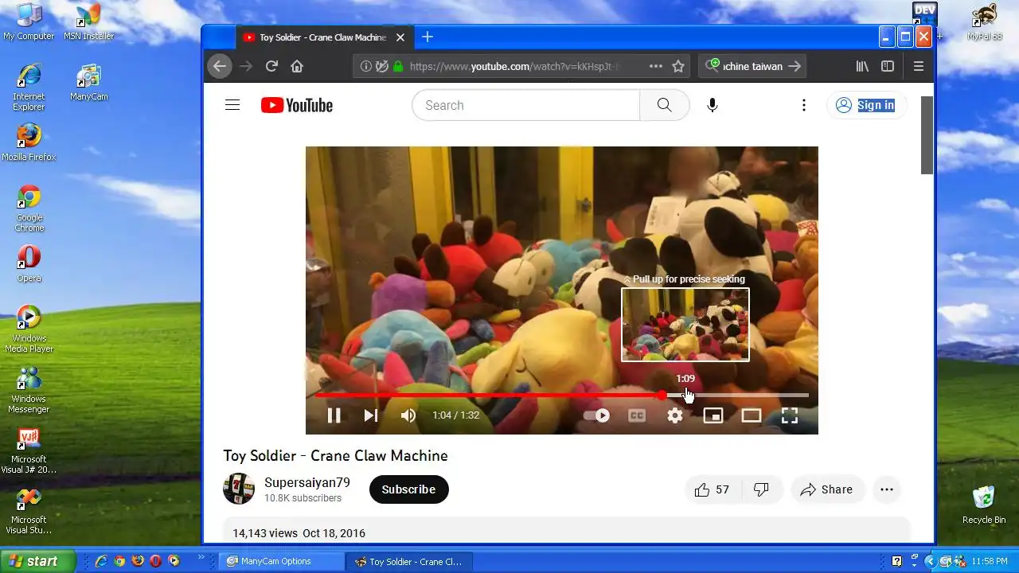
Task: Seek along the red video progress bar
Action: pyautogui.click(x=562, y=395)
